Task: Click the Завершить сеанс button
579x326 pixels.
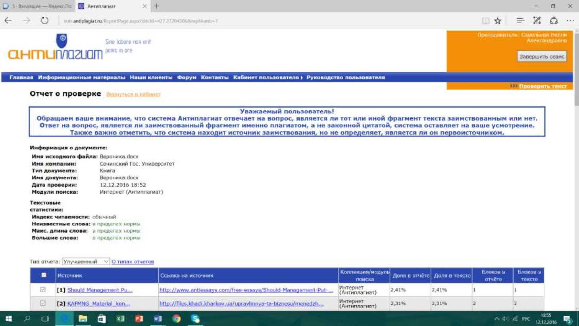Action: pos(542,56)
